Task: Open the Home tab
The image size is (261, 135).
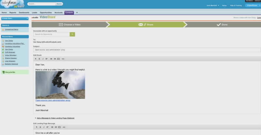Action: pyautogui.click(x=4, y=13)
